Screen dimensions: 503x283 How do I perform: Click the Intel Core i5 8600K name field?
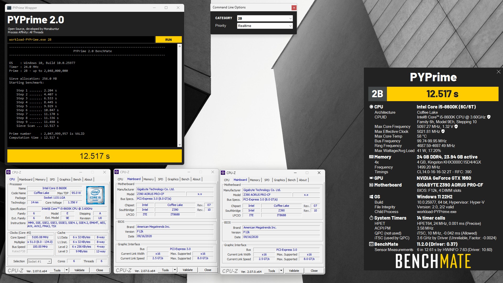pyautogui.click(x=54, y=188)
